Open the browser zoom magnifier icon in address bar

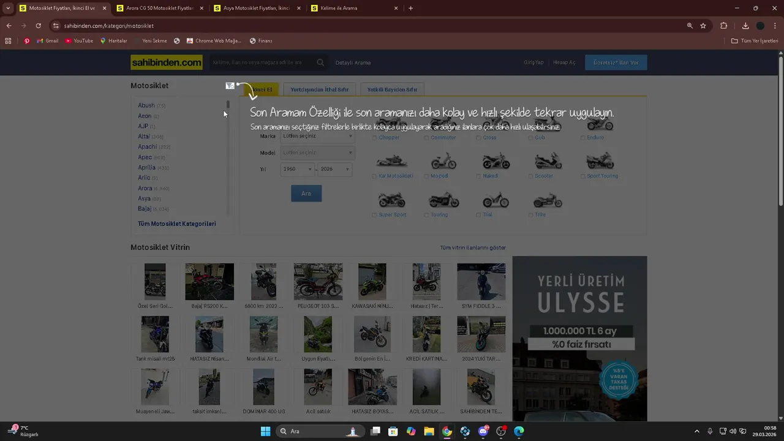coord(690,26)
